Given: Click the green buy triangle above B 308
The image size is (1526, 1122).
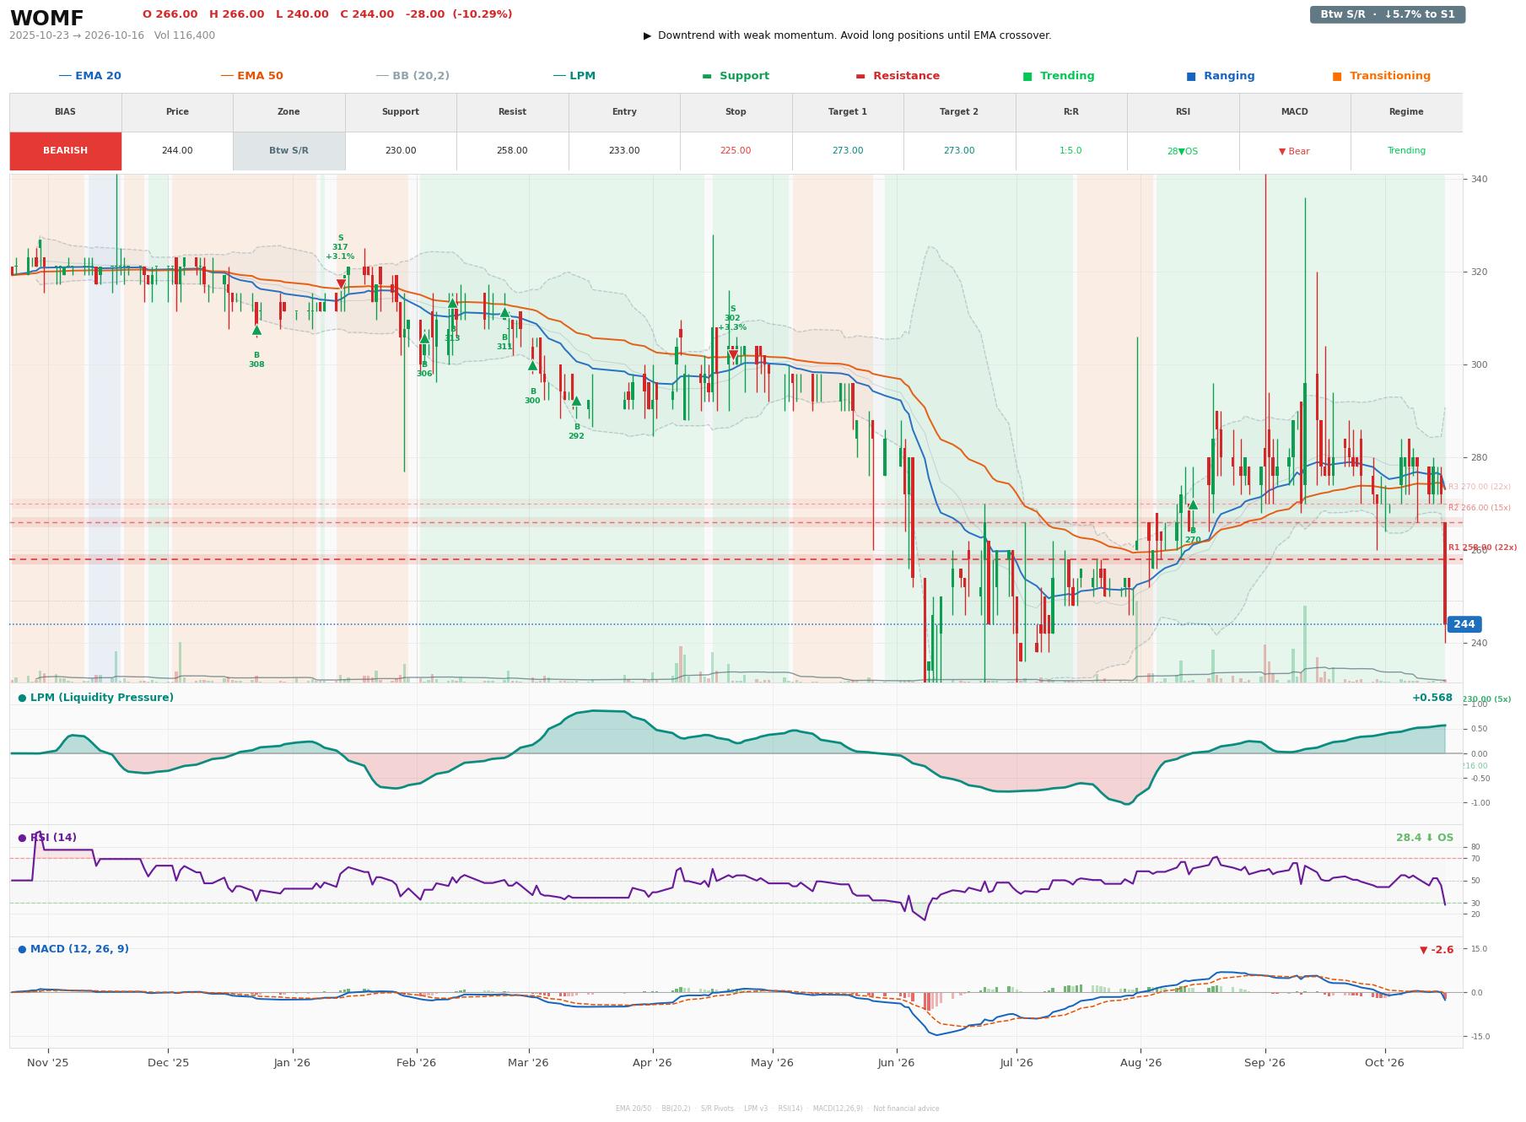Looking at the screenshot, I should [x=256, y=330].
